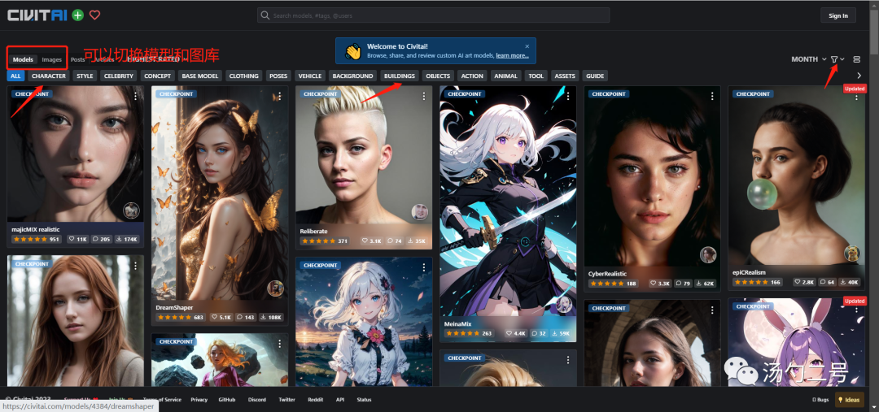Open Reliberate card three-dot menu
Screen dimensions: 879x412
[x=424, y=96]
